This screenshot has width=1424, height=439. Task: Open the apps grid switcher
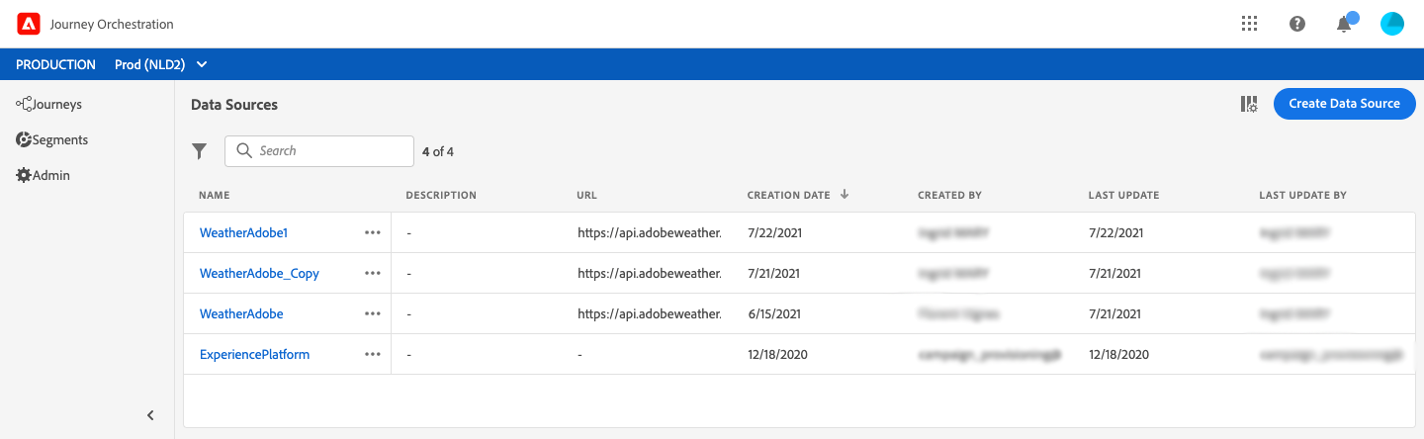(x=1249, y=24)
